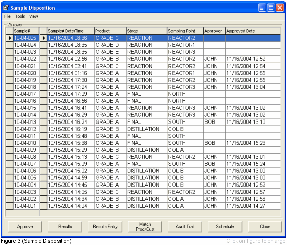Viewport: 287px width, 245px height.
Task: Select sample 10-04-022
Action: click(26, 59)
